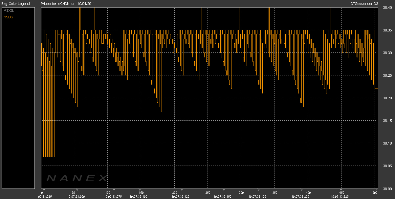Image resolution: width=395 pixels, height=199 pixels.
Task: Click the 38.20 price axis label
Action: pos(387,98)
